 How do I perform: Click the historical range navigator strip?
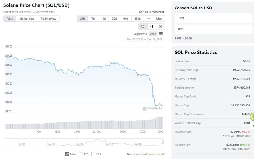(x=84, y=142)
